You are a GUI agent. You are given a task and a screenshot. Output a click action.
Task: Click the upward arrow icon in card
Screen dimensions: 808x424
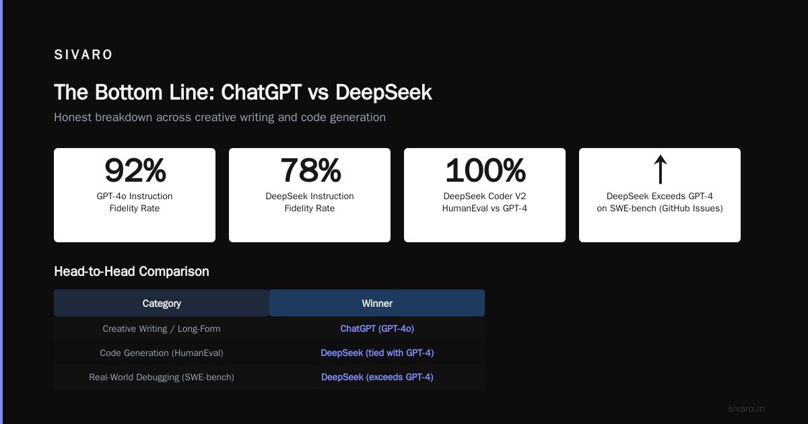[x=660, y=170]
